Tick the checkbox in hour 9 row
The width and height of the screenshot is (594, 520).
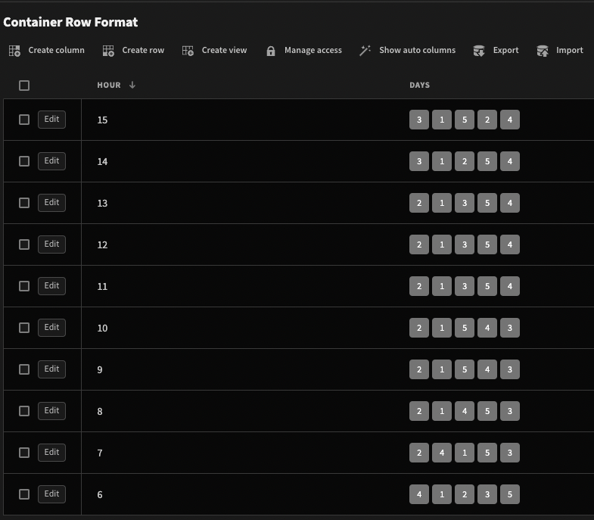point(24,369)
